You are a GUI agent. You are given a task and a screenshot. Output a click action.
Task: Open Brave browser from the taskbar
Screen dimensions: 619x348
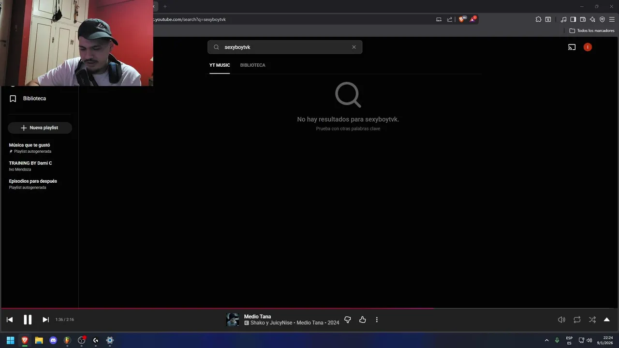coord(25,340)
